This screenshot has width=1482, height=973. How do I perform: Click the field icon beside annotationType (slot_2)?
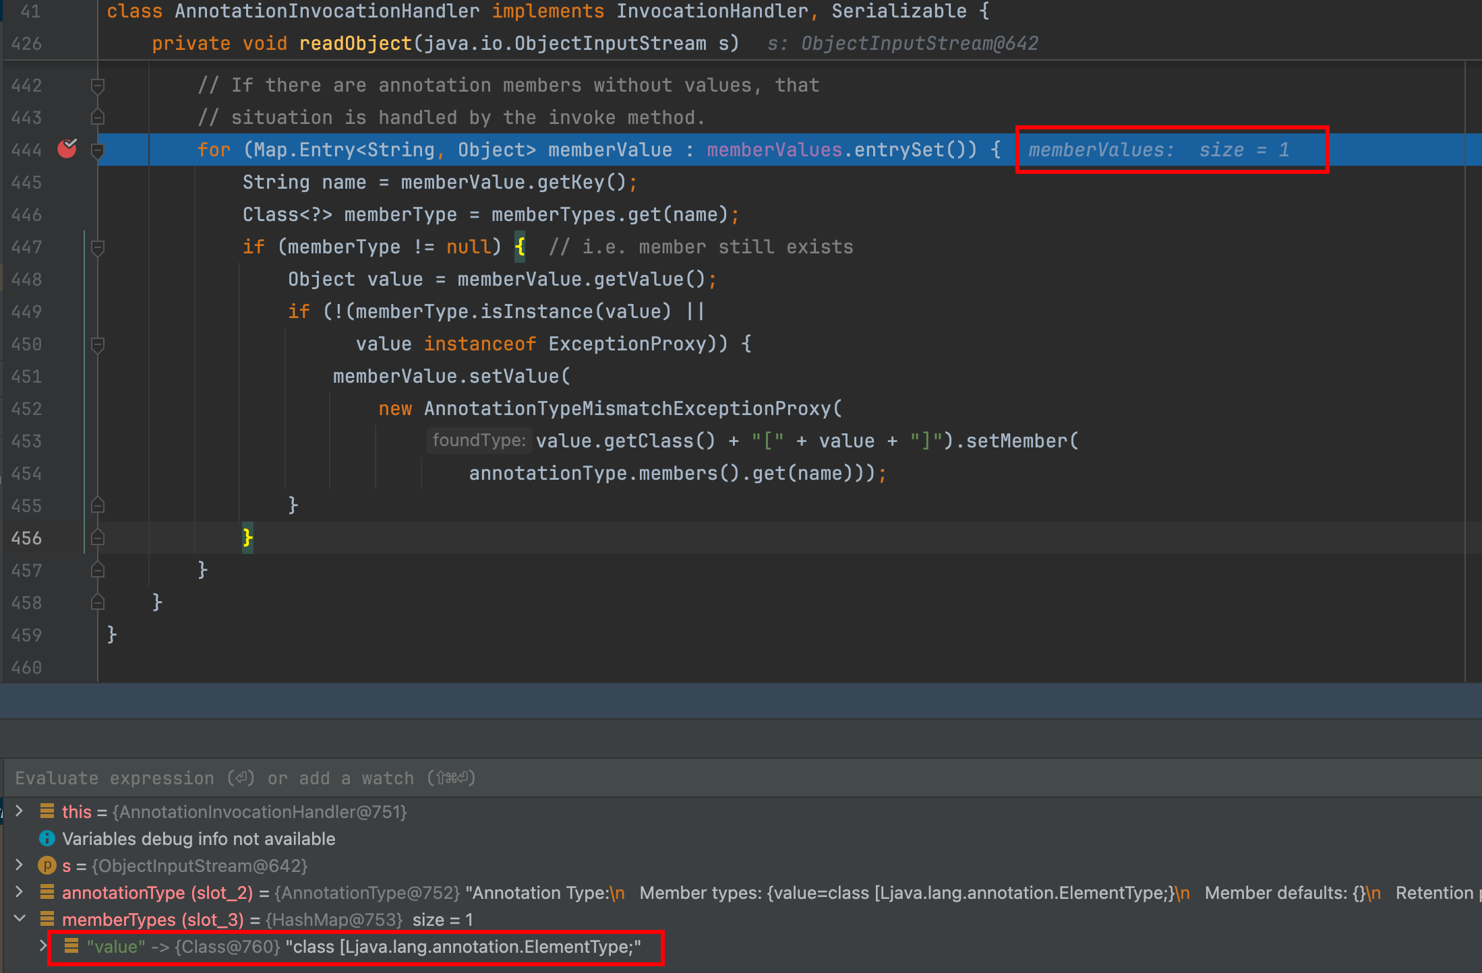47,892
